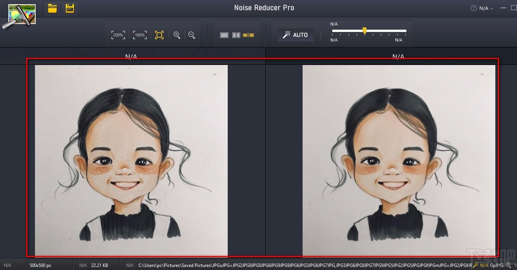Switch to single image view mode
The width and height of the screenshot is (517, 270).
tap(224, 35)
